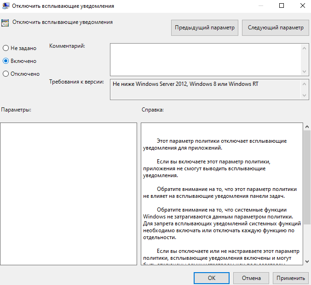The width and height of the screenshot is (311, 285).
Task: Click help paragraph "Если вы включаете этот параметр"
Action: click(207, 168)
